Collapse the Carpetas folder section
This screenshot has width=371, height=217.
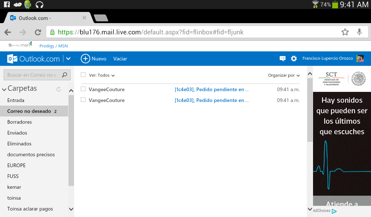pos(4,89)
